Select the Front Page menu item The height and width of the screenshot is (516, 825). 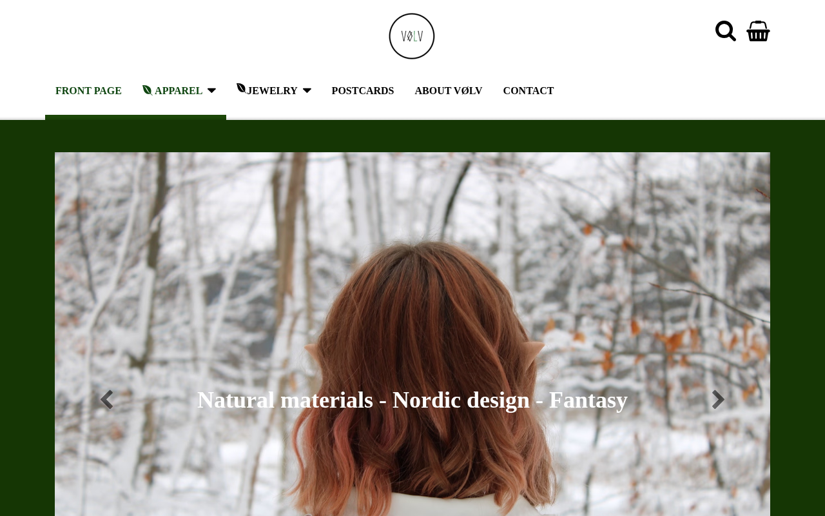(x=88, y=91)
